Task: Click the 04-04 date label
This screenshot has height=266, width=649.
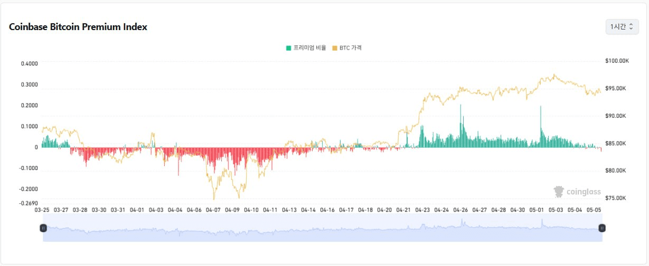Action: click(x=175, y=210)
